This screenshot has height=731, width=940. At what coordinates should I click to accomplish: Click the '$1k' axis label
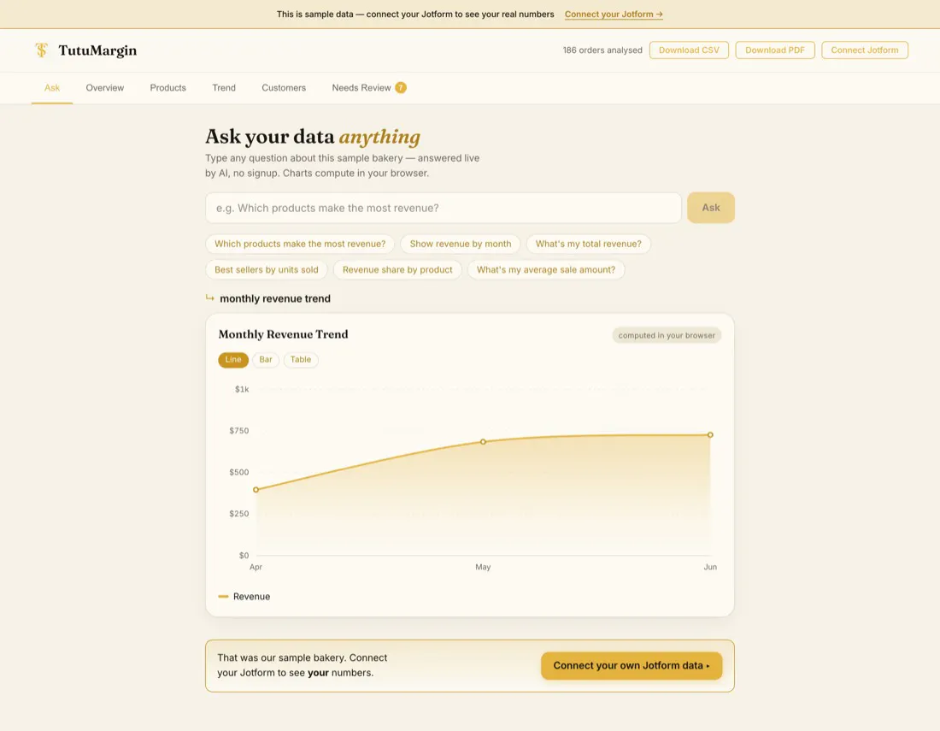click(x=242, y=389)
